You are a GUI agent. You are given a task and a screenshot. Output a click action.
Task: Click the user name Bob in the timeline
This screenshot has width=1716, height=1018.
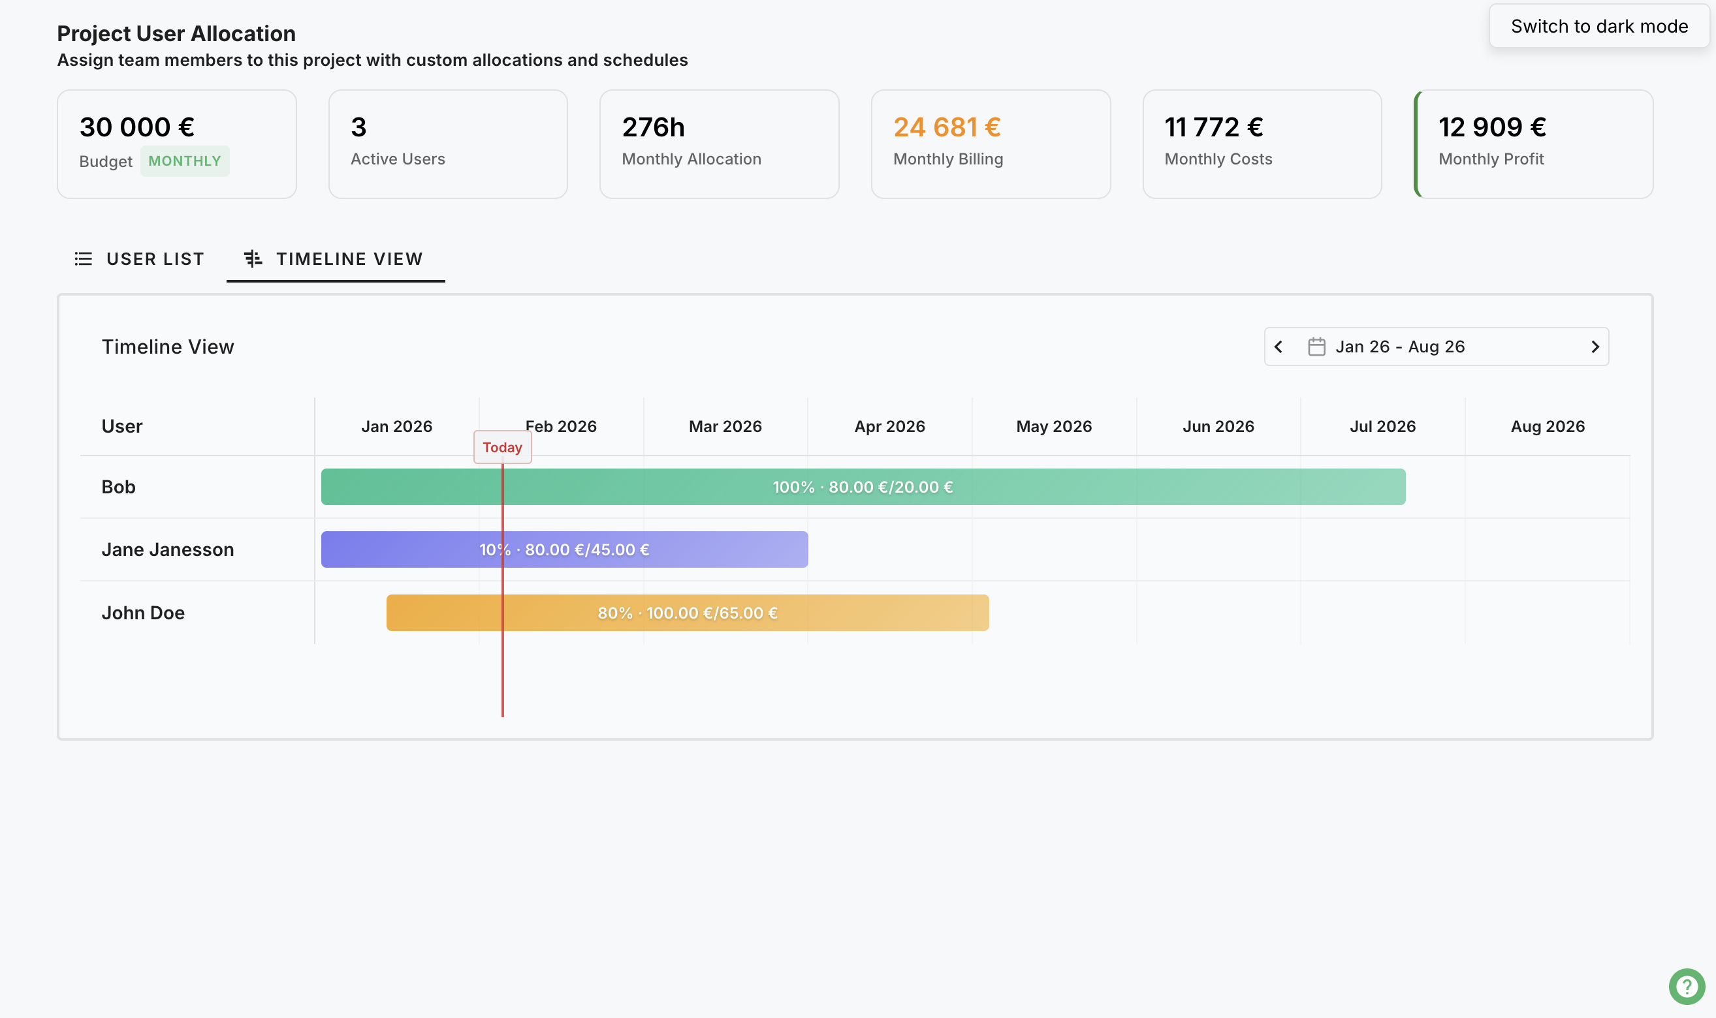tap(119, 487)
